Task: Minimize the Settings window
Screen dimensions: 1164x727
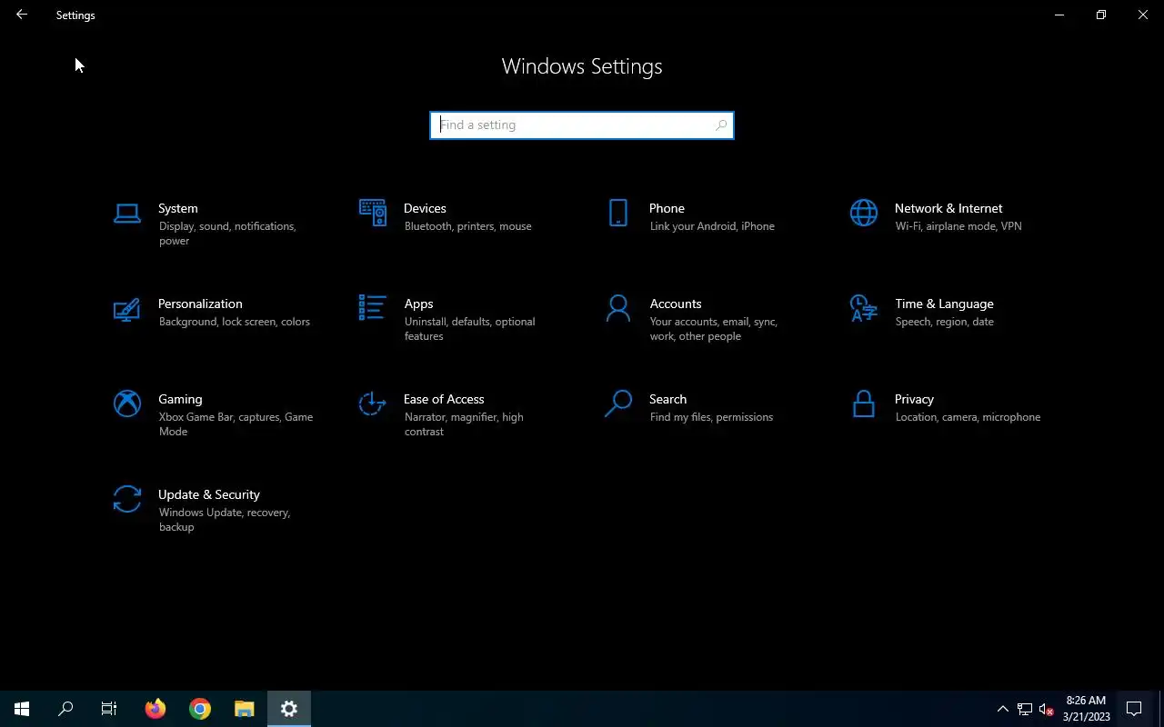Action: click(x=1059, y=15)
